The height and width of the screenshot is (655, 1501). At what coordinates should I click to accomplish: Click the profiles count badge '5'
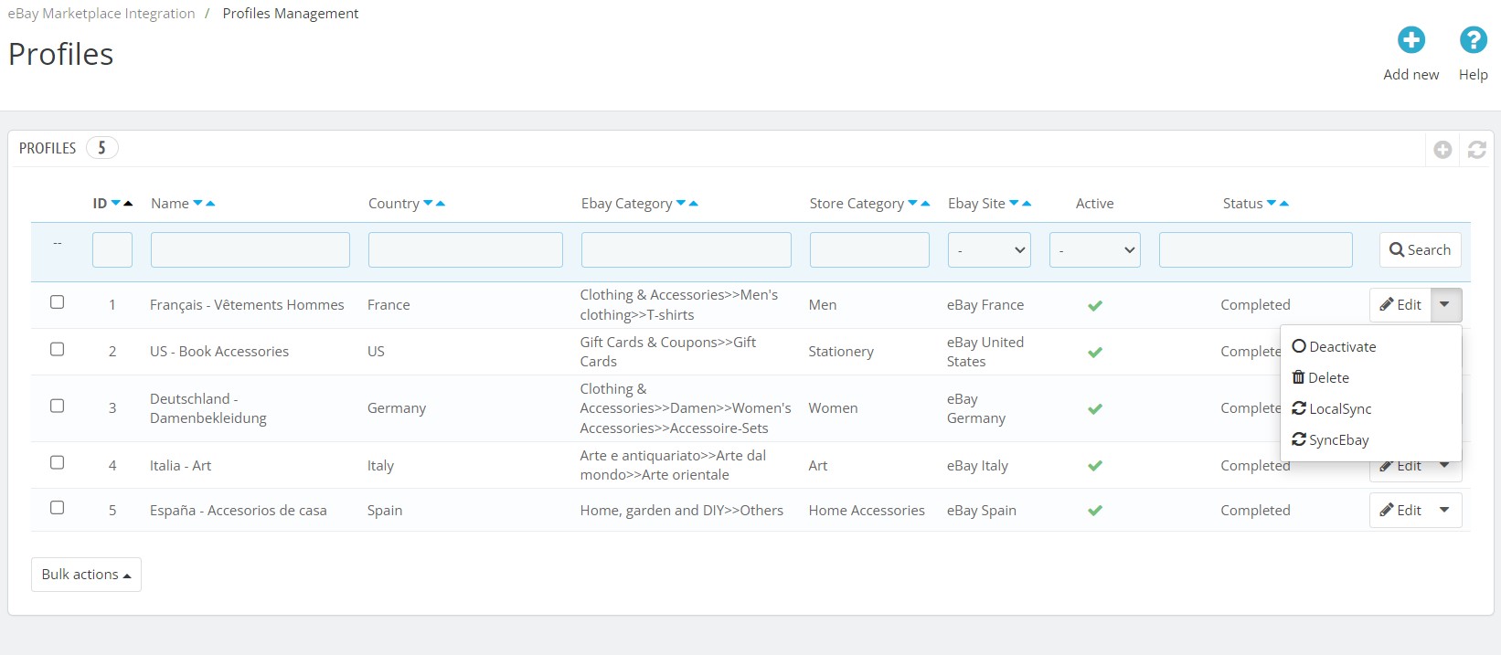[101, 148]
